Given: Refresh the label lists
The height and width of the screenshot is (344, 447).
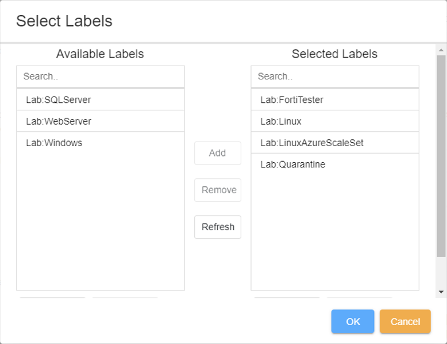Looking at the screenshot, I should click(x=218, y=227).
